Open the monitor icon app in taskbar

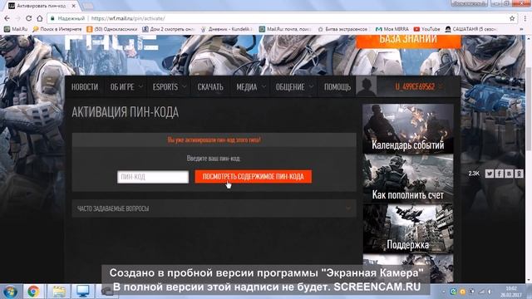[83, 292]
